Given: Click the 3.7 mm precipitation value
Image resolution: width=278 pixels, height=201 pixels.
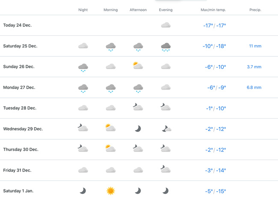Looking at the screenshot, I should coord(254,67).
